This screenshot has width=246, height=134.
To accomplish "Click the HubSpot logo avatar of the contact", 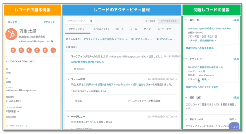I will [11, 34].
